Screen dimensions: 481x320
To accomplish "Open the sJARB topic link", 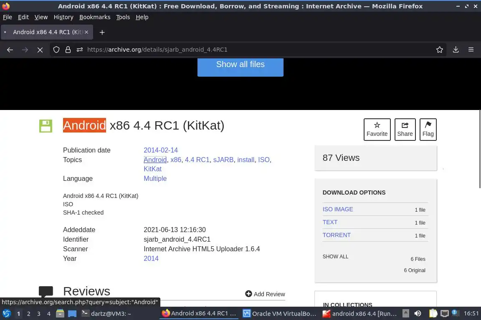I will (223, 160).
